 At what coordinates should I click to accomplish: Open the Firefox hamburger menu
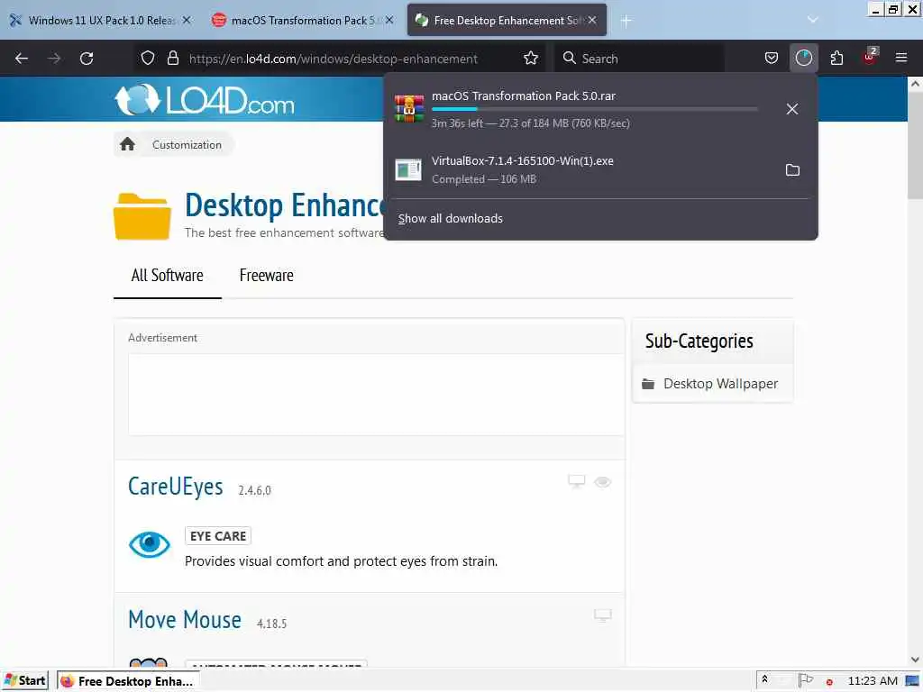pyautogui.click(x=900, y=59)
